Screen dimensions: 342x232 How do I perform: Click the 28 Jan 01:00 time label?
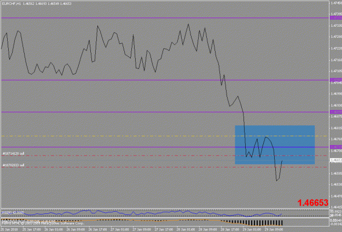(x=186, y=230)
